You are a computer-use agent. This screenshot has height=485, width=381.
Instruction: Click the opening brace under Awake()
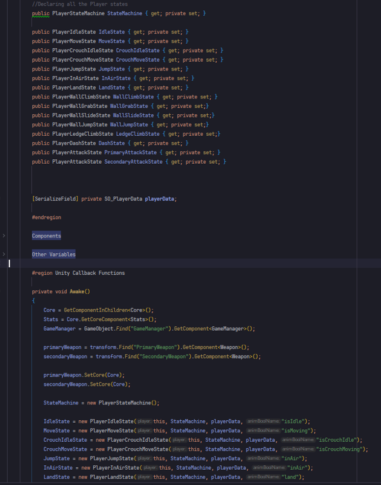tap(34, 301)
